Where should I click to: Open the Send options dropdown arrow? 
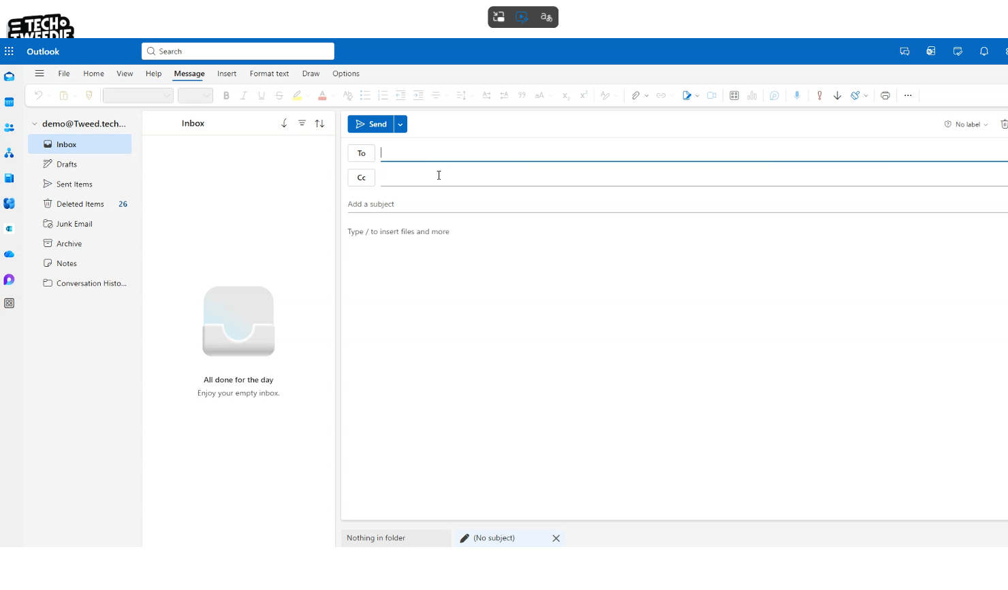click(x=400, y=125)
